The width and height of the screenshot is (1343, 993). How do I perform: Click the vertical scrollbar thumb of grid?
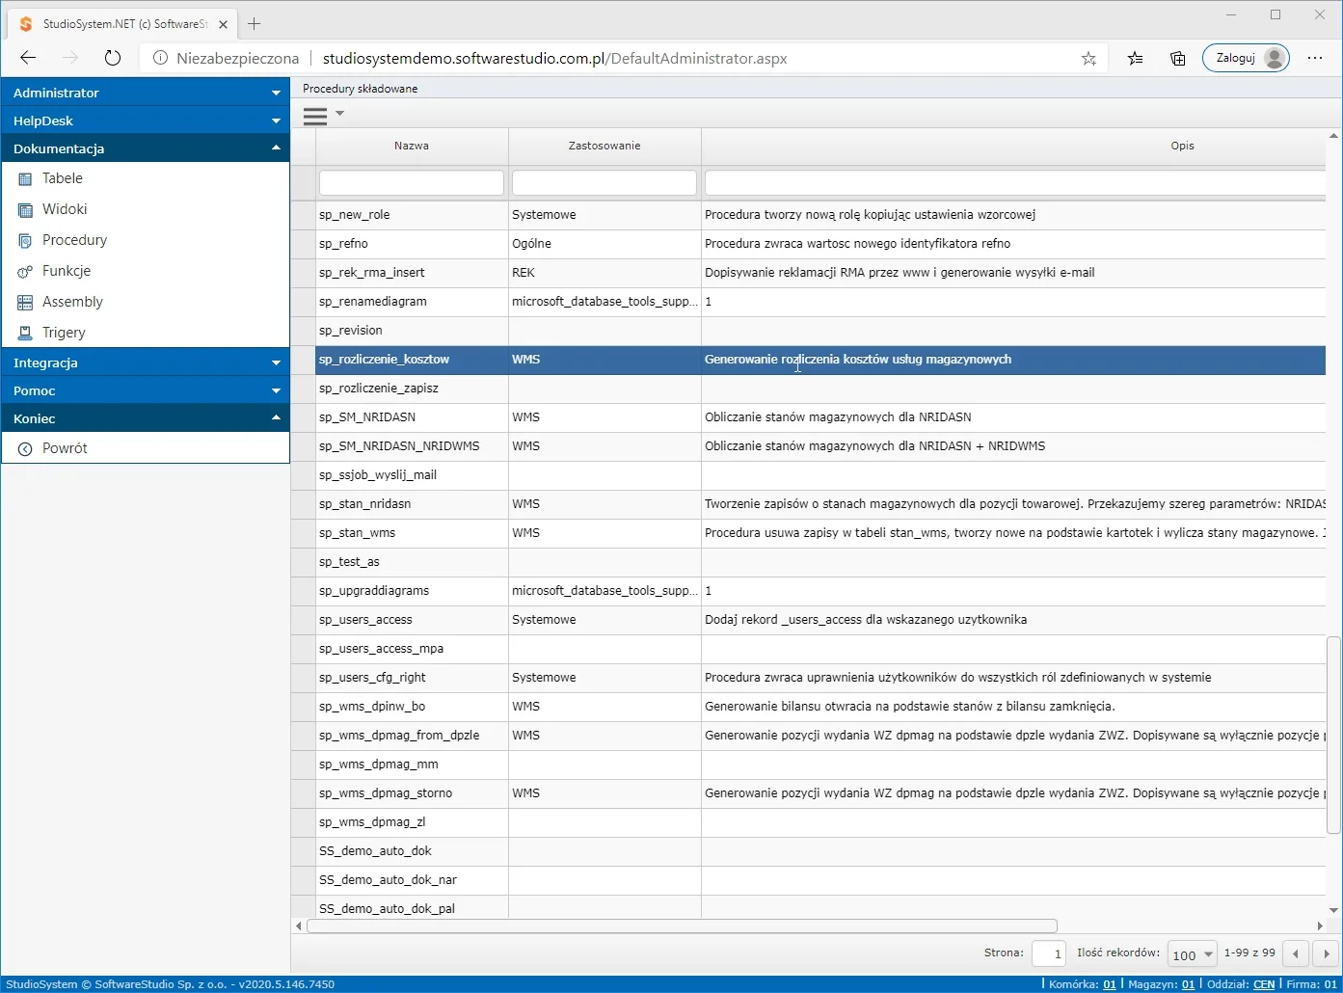click(1334, 735)
